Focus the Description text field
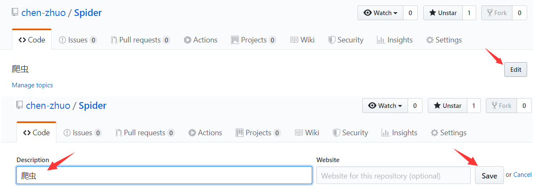Viewport: 533px width, 189px height. (164, 176)
